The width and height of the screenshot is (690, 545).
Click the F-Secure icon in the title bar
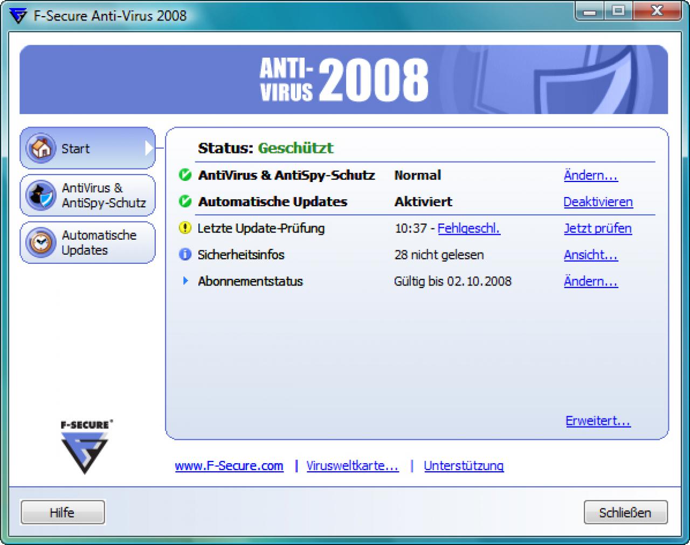(x=18, y=16)
